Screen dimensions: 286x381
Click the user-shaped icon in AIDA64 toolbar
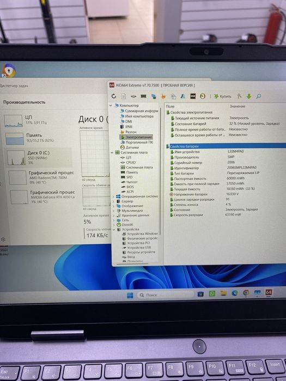click(x=183, y=96)
